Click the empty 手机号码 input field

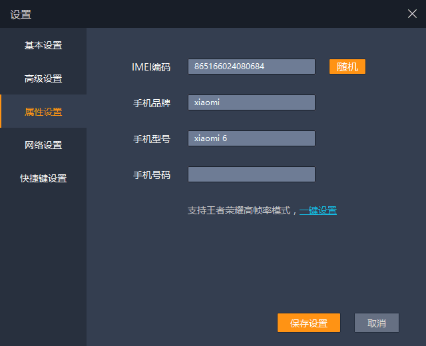coord(251,174)
